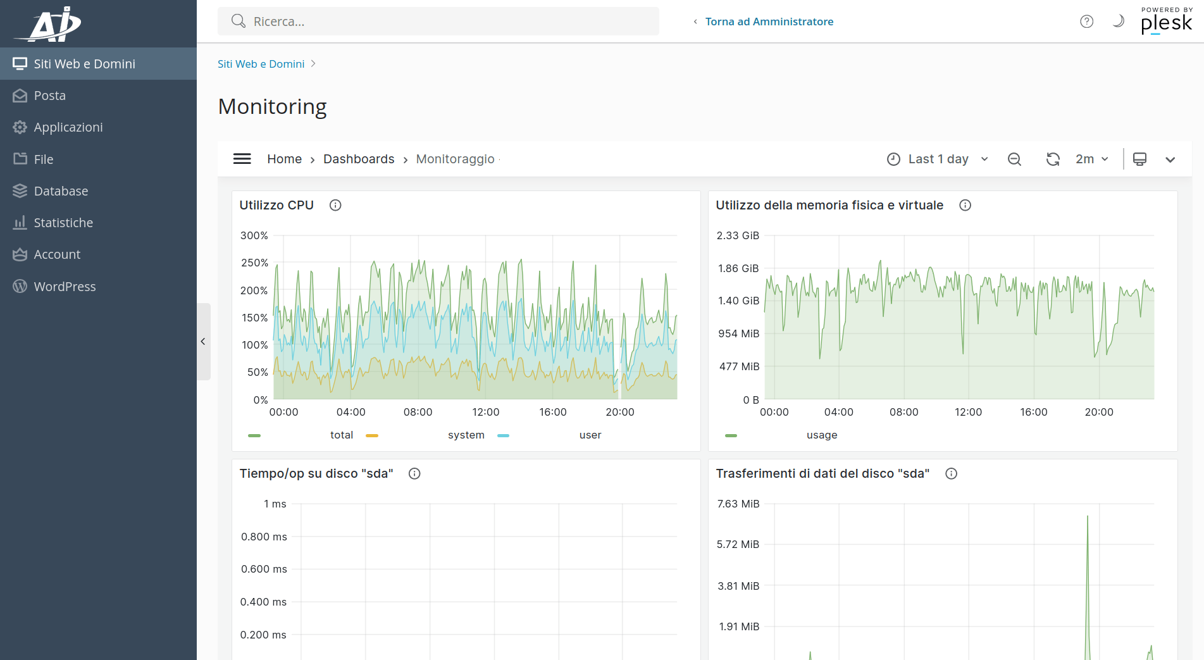
Task: Open the Posta sidebar section
Action: pyautogui.click(x=98, y=96)
